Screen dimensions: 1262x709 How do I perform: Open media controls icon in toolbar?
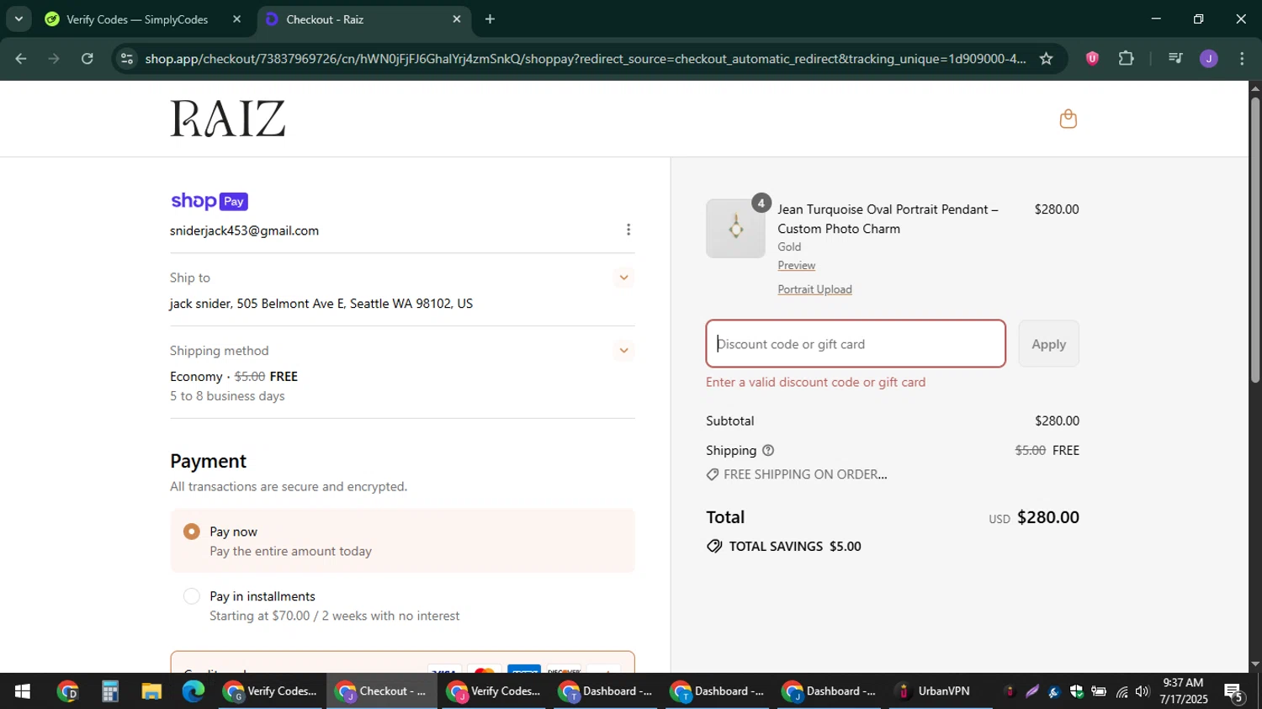tap(1175, 59)
